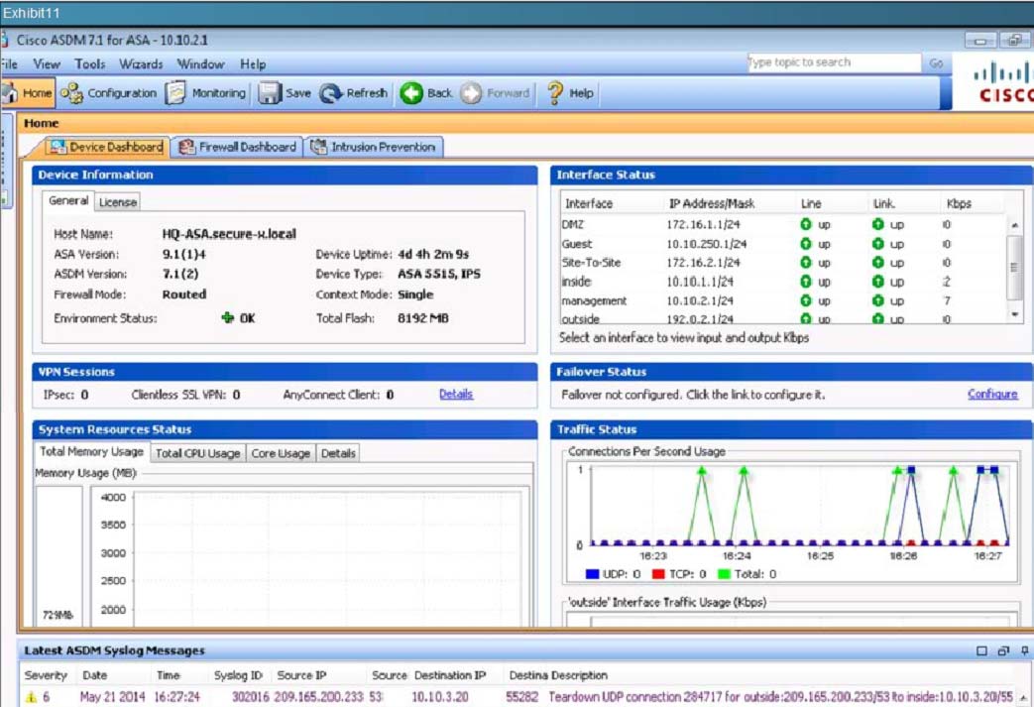Select the Guest interface row
The height and width of the screenshot is (707, 1034).
point(783,244)
